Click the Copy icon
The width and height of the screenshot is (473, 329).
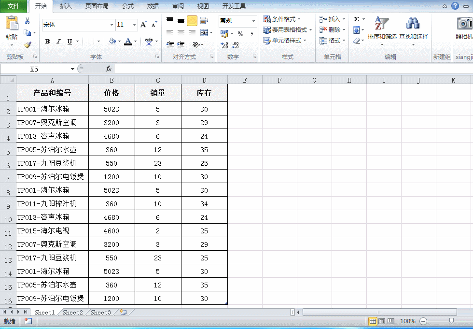coord(28,32)
